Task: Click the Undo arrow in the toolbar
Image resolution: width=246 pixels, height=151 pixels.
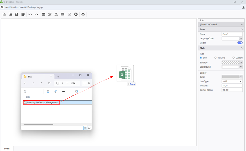Action: pyautogui.click(x=30, y=14)
